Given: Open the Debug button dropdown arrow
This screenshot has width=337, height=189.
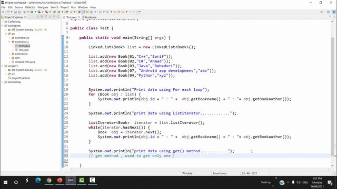Looking at the screenshot, I should [28, 12].
